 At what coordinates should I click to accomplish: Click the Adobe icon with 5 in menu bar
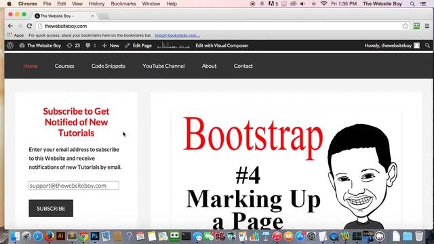point(273,3)
